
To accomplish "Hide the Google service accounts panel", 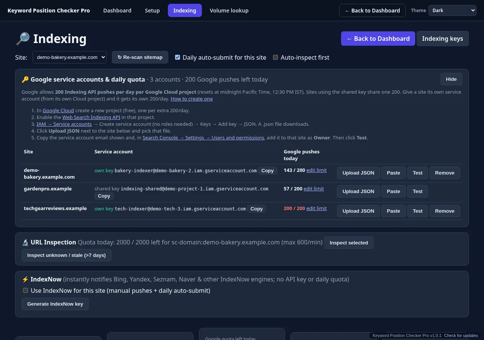I will tap(451, 79).
